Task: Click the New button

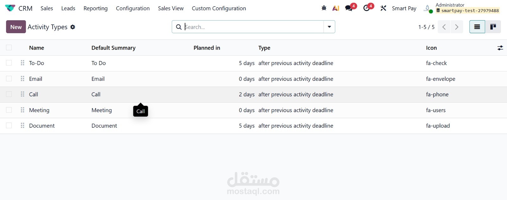Action: [16, 27]
